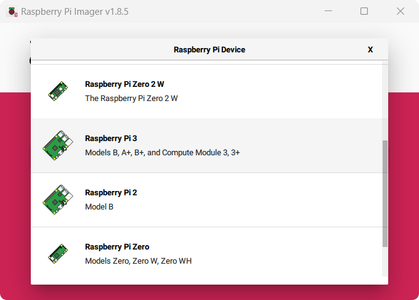The height and width of the screenshot is (300, 419).
Task: Click the Raspberry Pi 3 board icon
Action: coord(58,145)
